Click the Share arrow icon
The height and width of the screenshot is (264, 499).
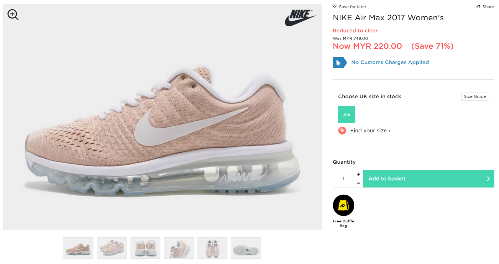click(x=478, y=7)
